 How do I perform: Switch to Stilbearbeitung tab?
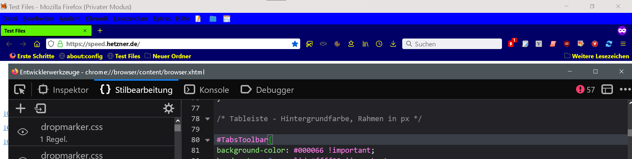pos(136,90)
